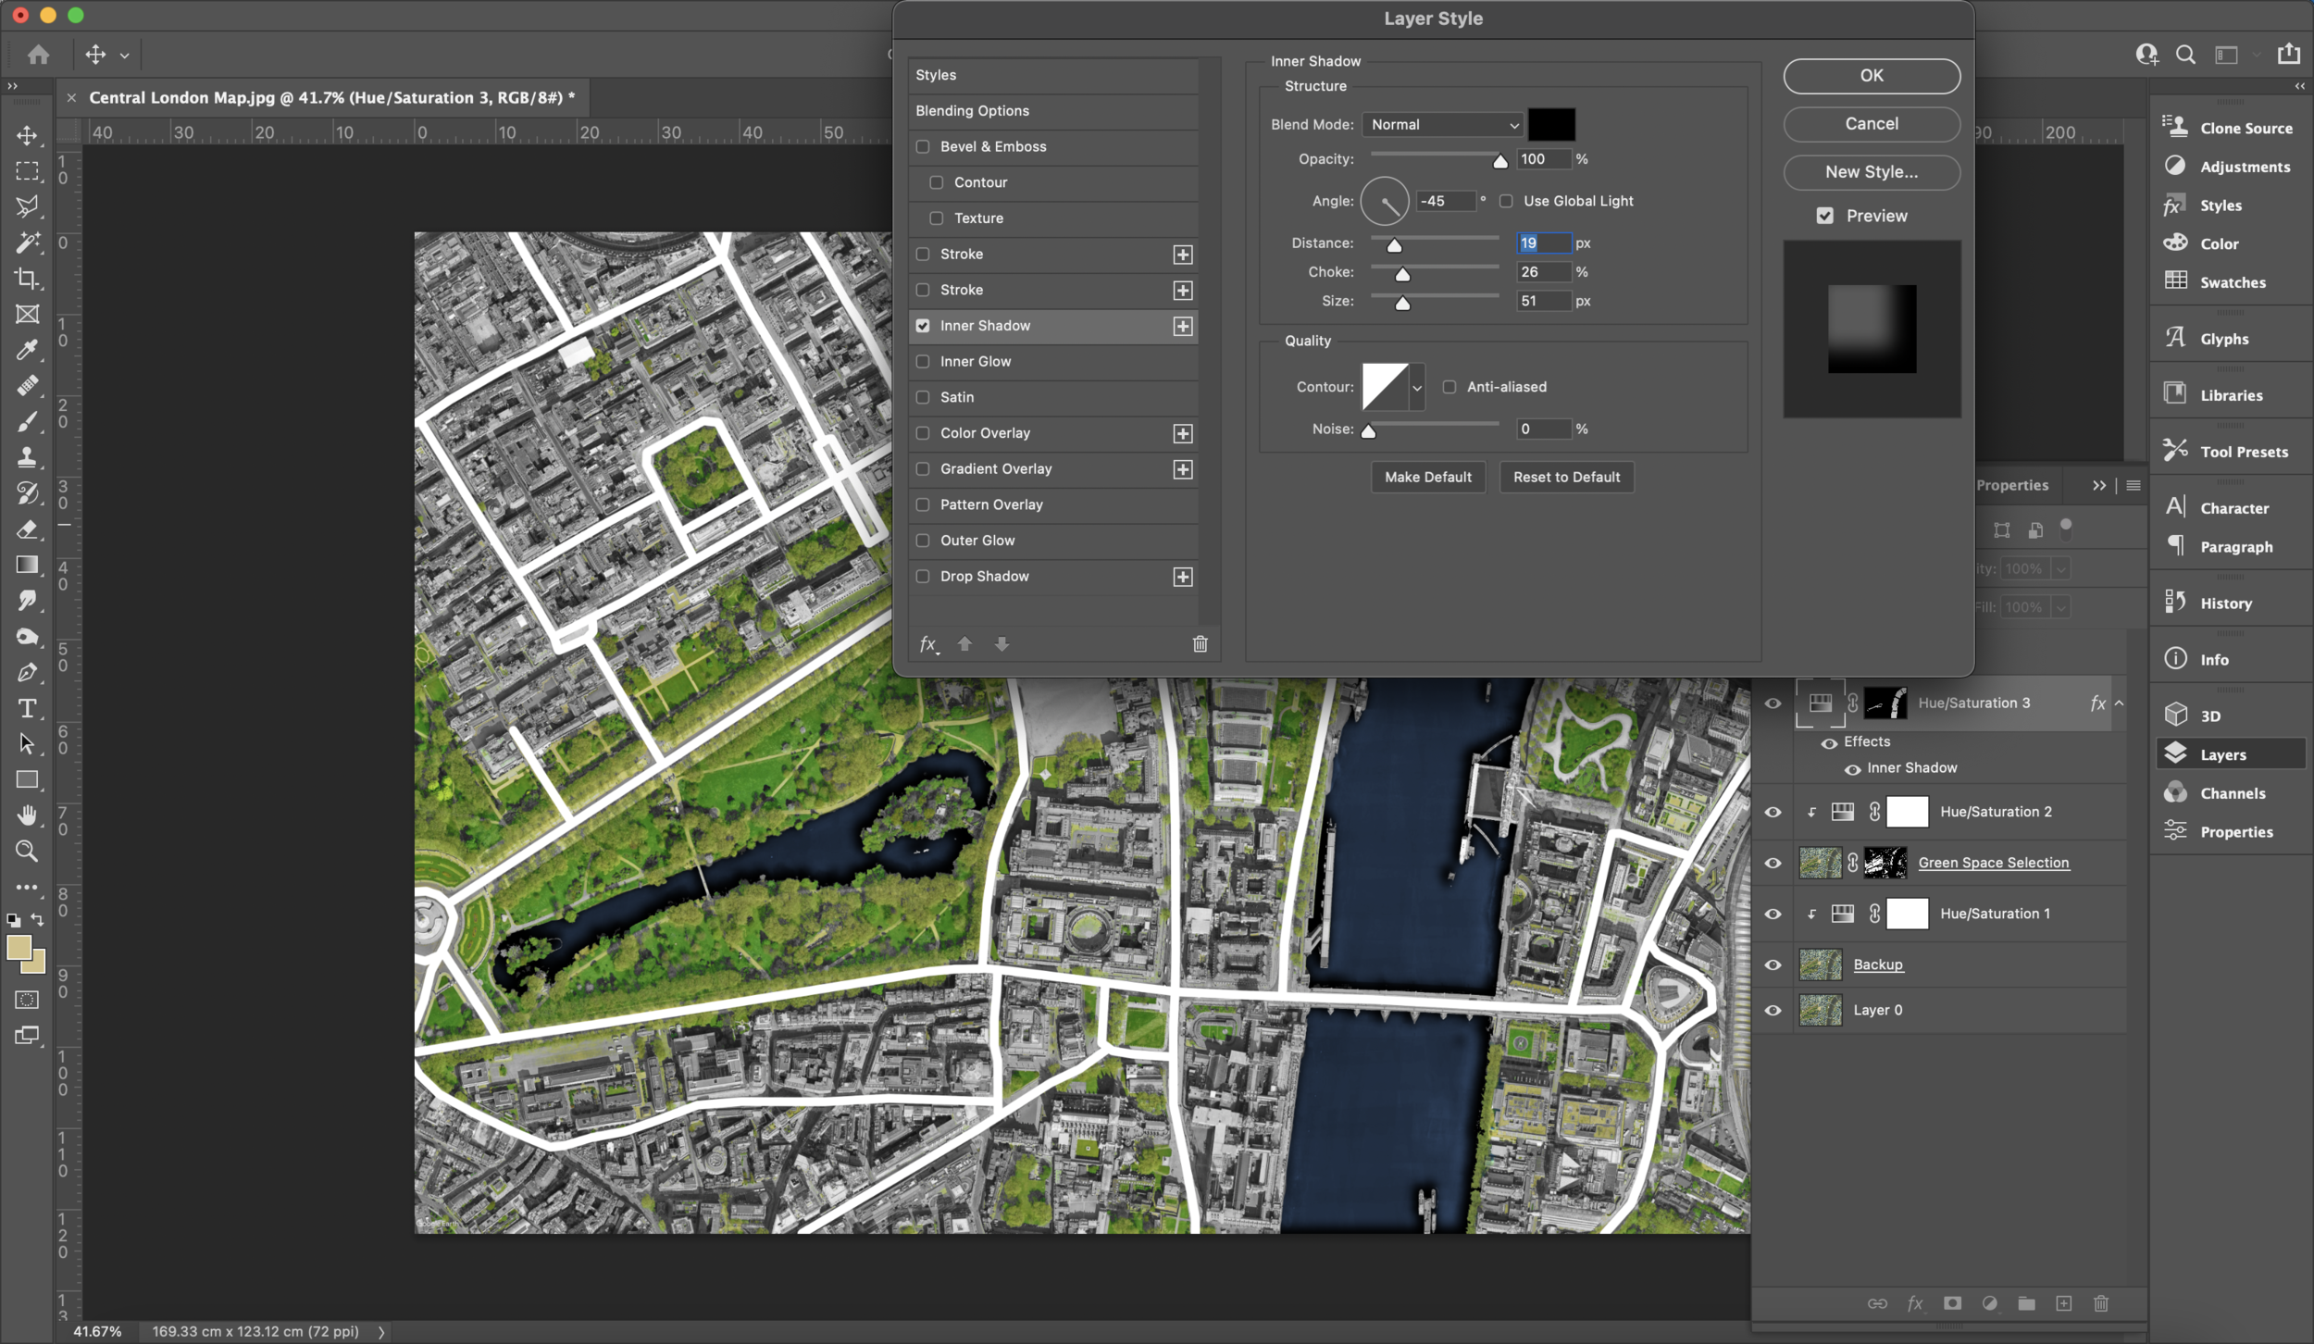This screenshot has height=1344, width=2314.
Task: Select the Clone Stamp tool
Action: [x=27, y=456]
